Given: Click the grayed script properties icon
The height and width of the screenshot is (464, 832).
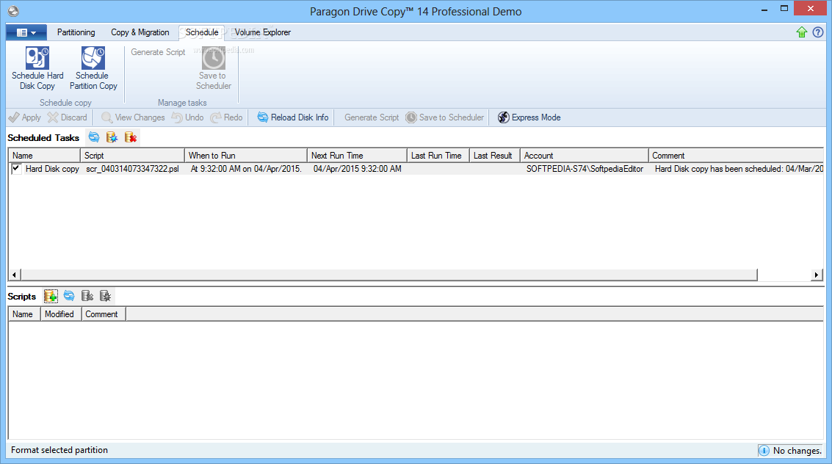Looking at the screenshot, I should 106,296.
